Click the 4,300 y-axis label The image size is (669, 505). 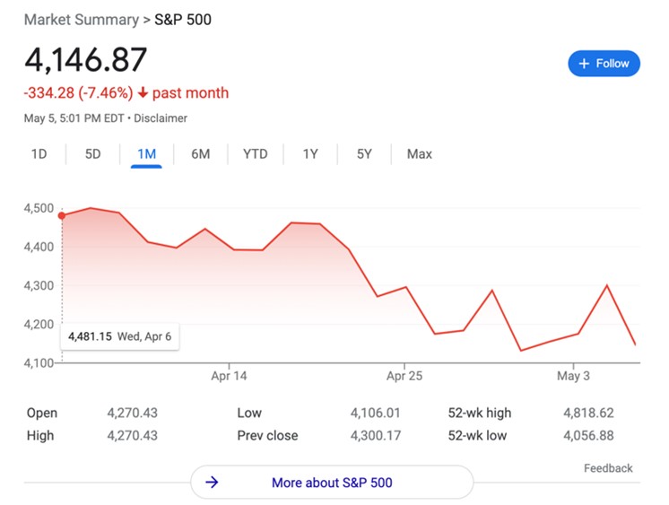click(39, 285)
